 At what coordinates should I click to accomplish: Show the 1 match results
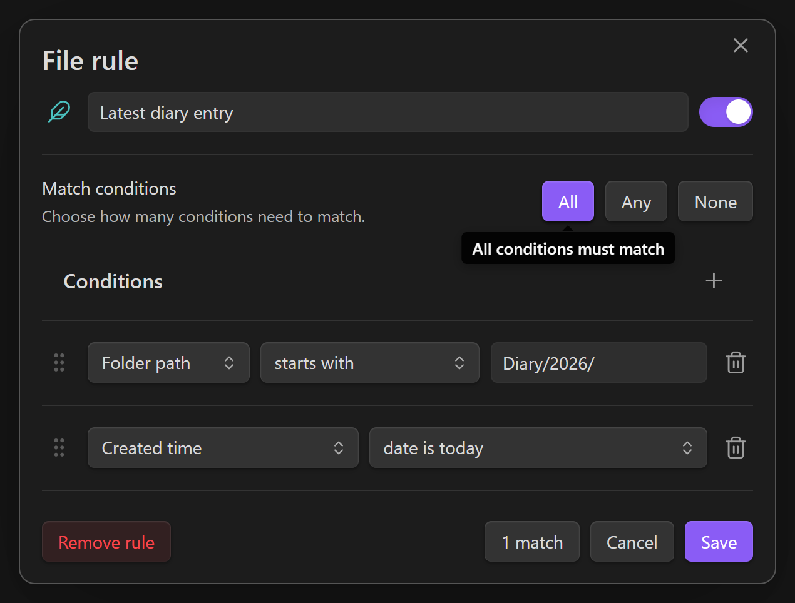click(532, 542)
